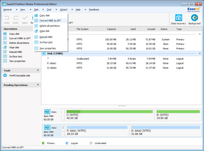The width and height of the screenshot is (204, 151).
Task: Open the Tool menu
Action: coord(49,10)
